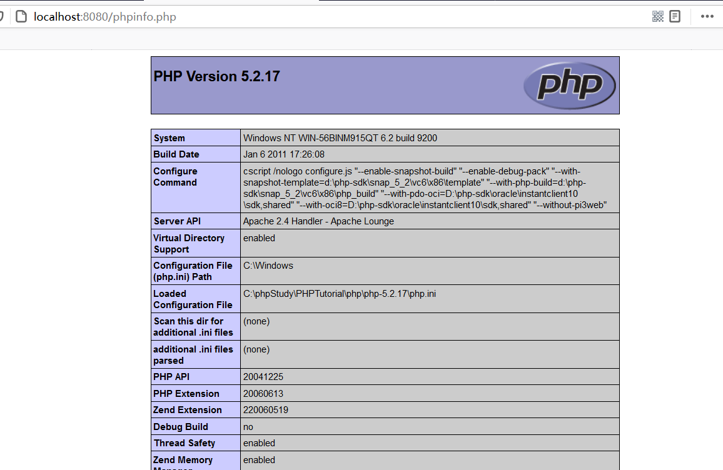Select Jan 6 2011 17:26:08 value

[x=284, y=154]
